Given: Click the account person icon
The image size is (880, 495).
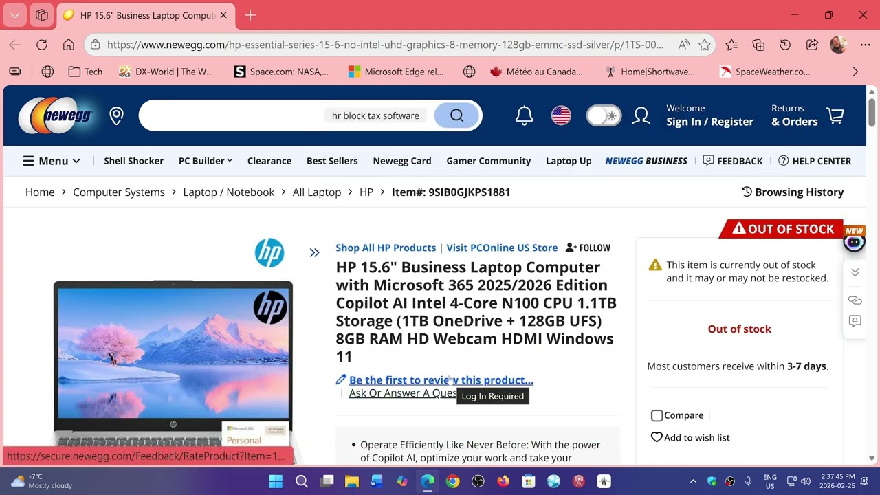Looking at the screenshot, I should 641,115.
